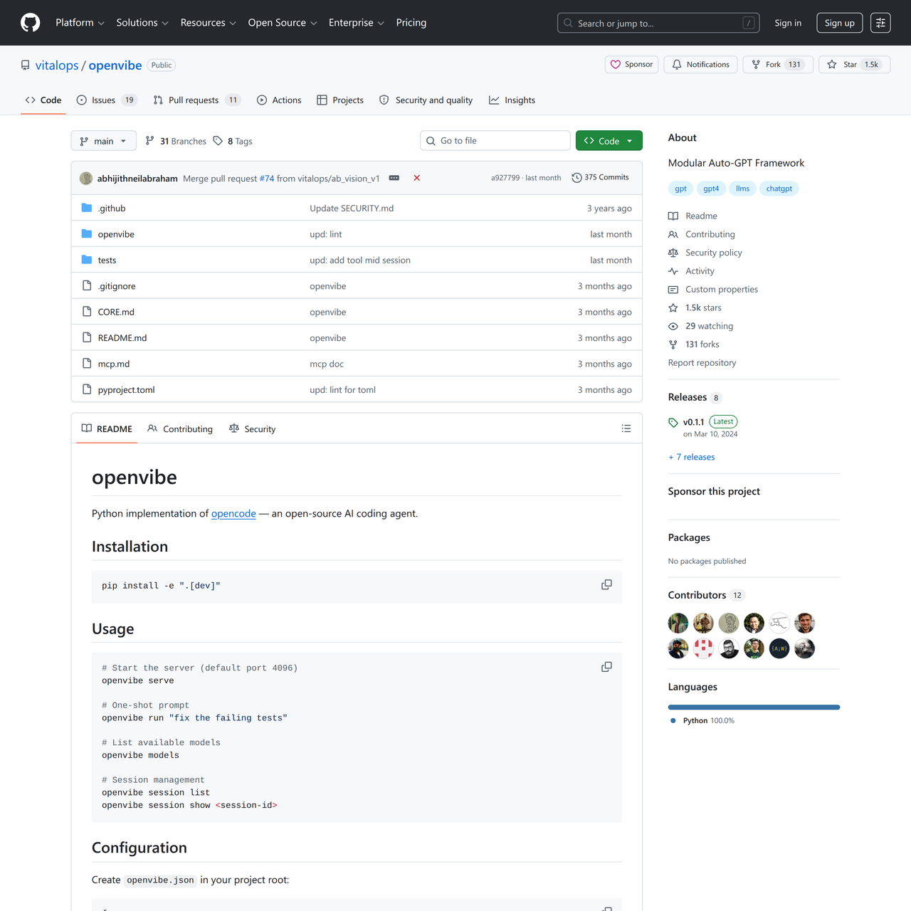This screenshot has height=911, width=911.
Task: Copy the pip install command
Action: pyautogui.click(x=606, y=585)
